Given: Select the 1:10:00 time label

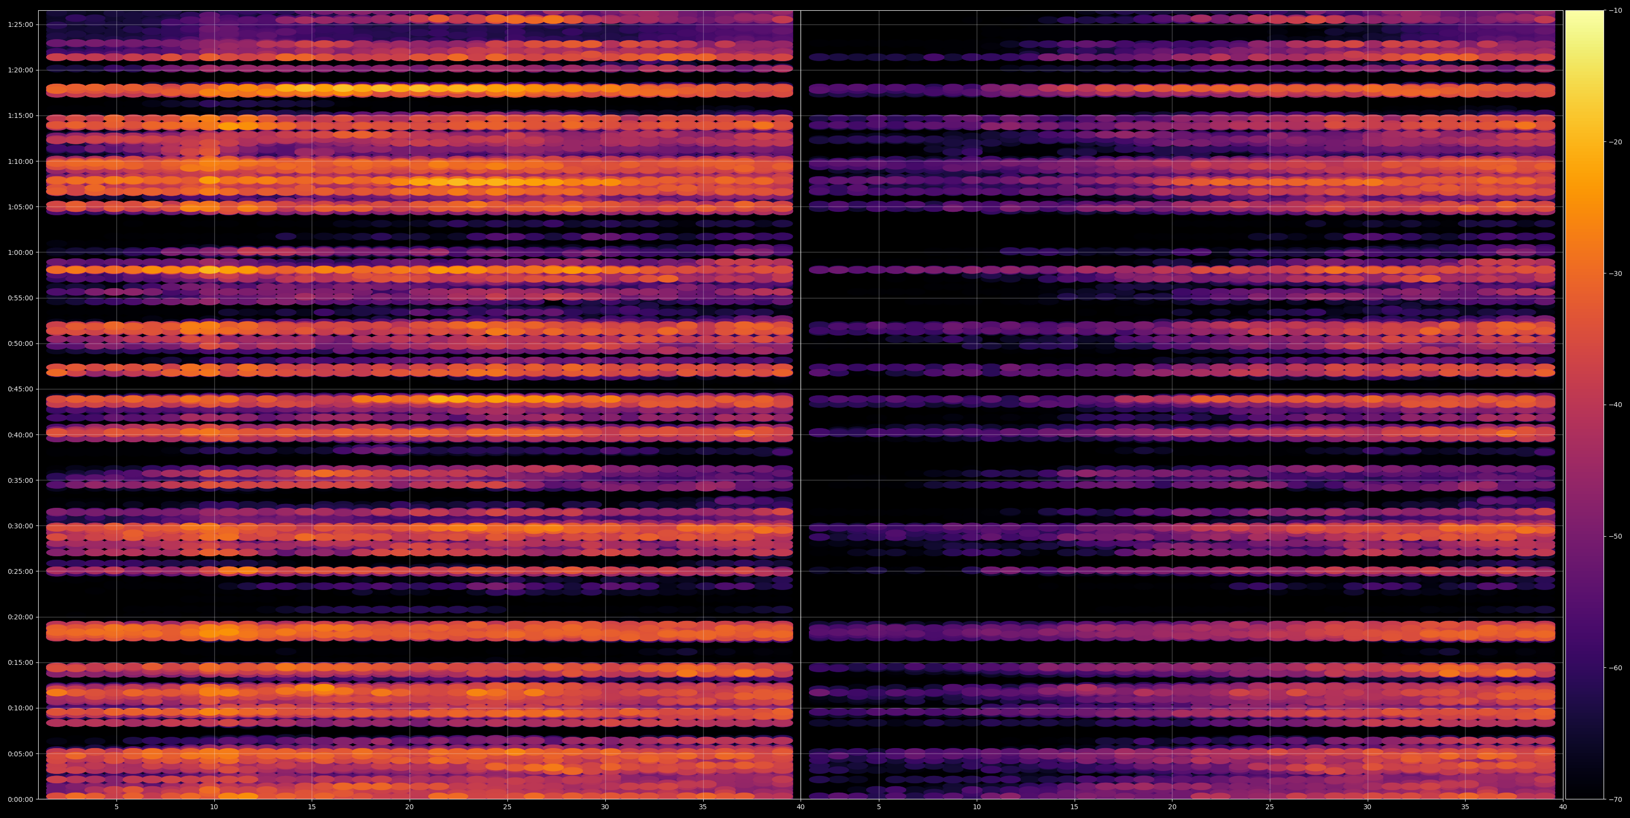Looking at the screenshot, I should 20,161.
